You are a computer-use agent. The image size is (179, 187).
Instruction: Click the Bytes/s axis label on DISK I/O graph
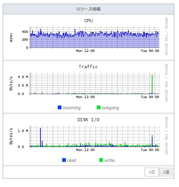point(11,136)
